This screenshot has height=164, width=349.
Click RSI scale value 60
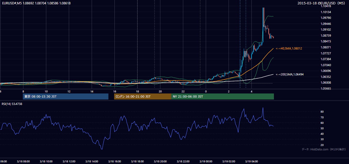click(322, 123)
